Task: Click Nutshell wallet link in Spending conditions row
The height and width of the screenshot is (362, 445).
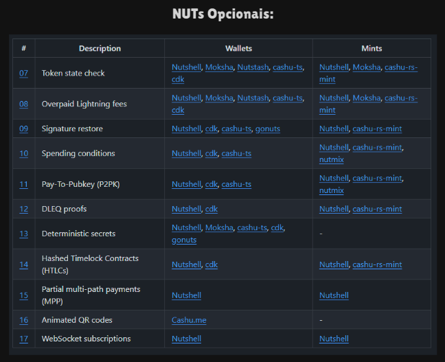Action: click(x=187, y=153)
